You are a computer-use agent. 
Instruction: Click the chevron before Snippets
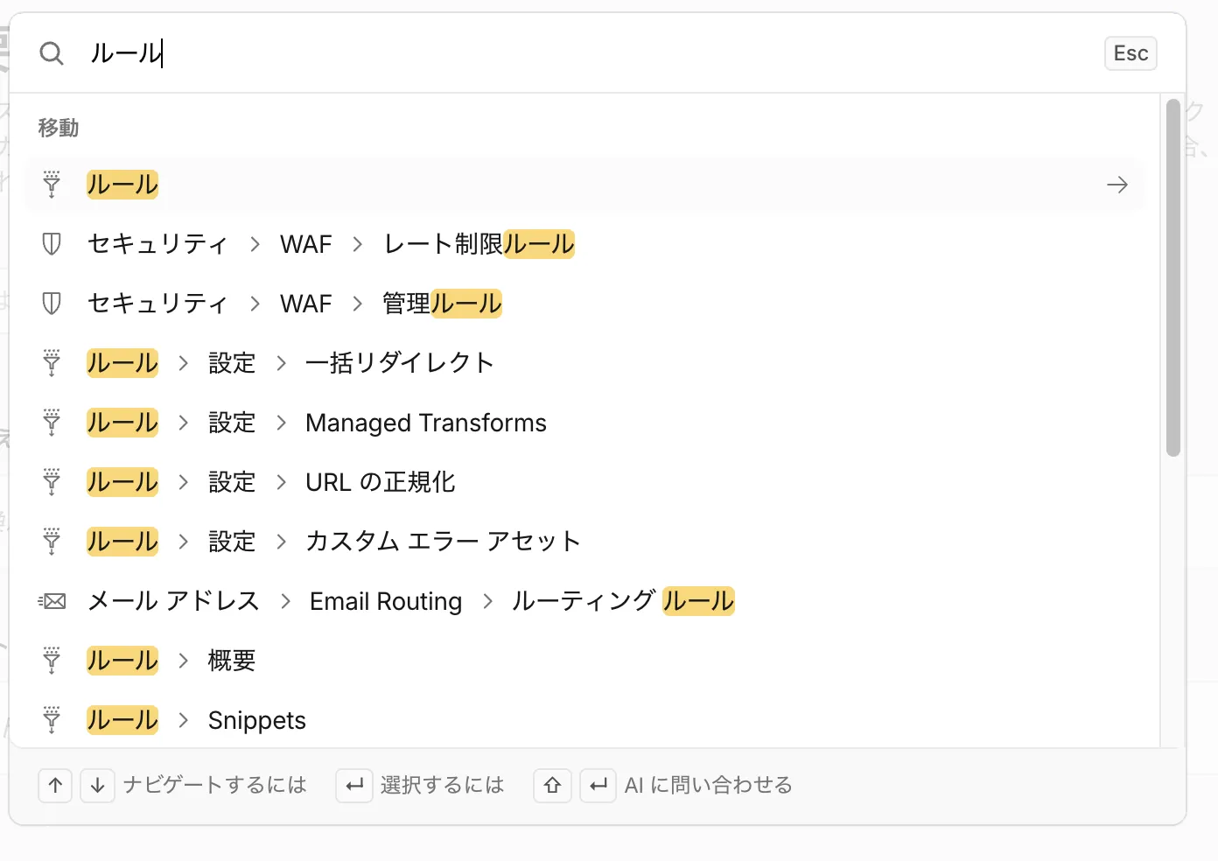pyautogui.click(x=183, y=720)
